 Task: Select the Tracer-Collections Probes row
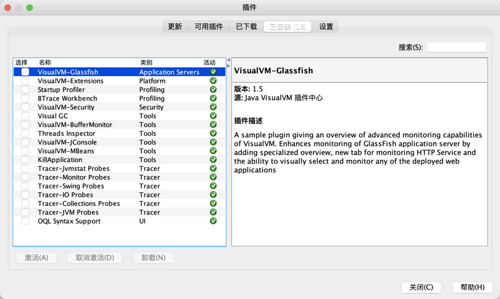click(x=119, y=203)
